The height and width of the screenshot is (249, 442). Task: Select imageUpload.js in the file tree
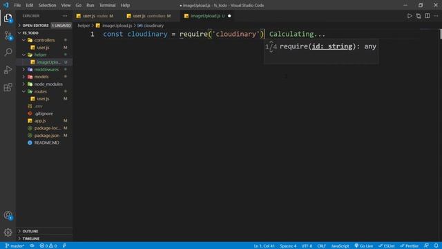pos(44,62)
